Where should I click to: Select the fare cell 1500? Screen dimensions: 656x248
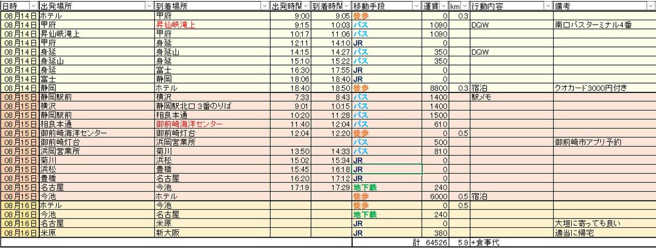pyautogui.click(x=436, y=116)
